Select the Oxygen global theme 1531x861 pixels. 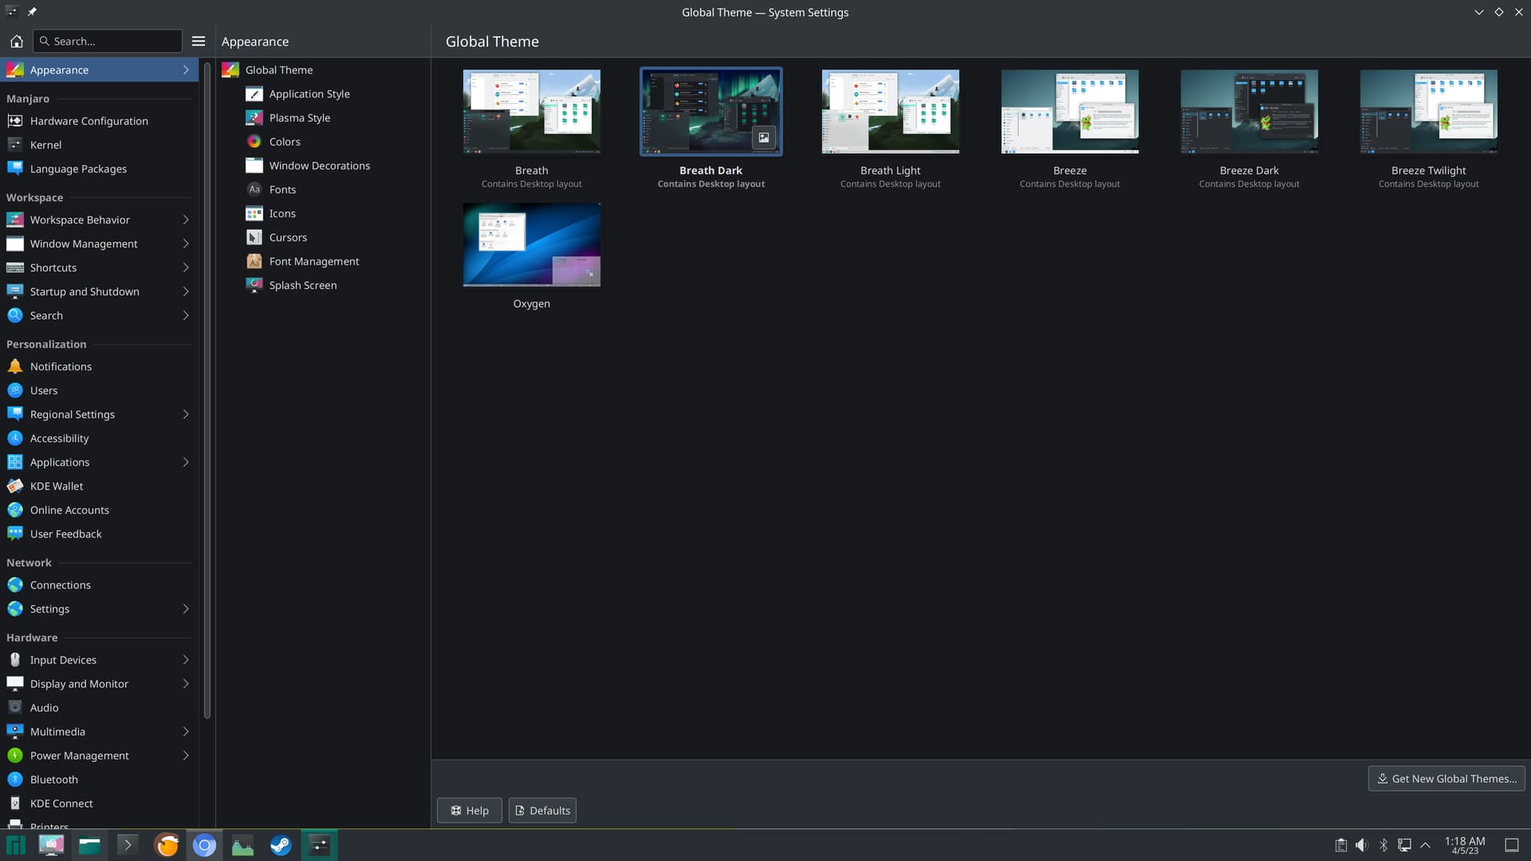coord(532,245)
